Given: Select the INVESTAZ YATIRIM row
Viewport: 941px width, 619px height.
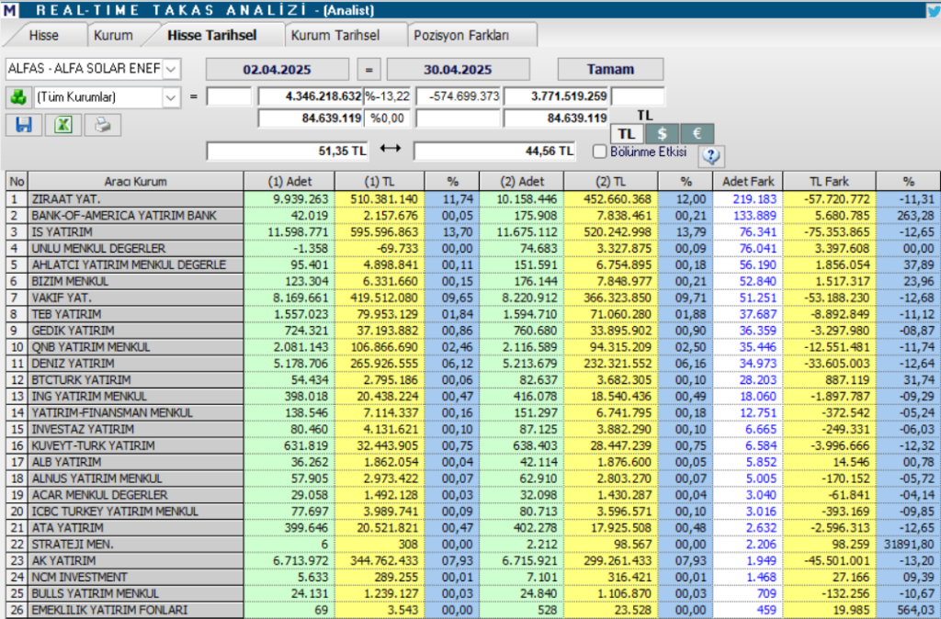Looking at the screenshot, I should (x=473, y=429).
